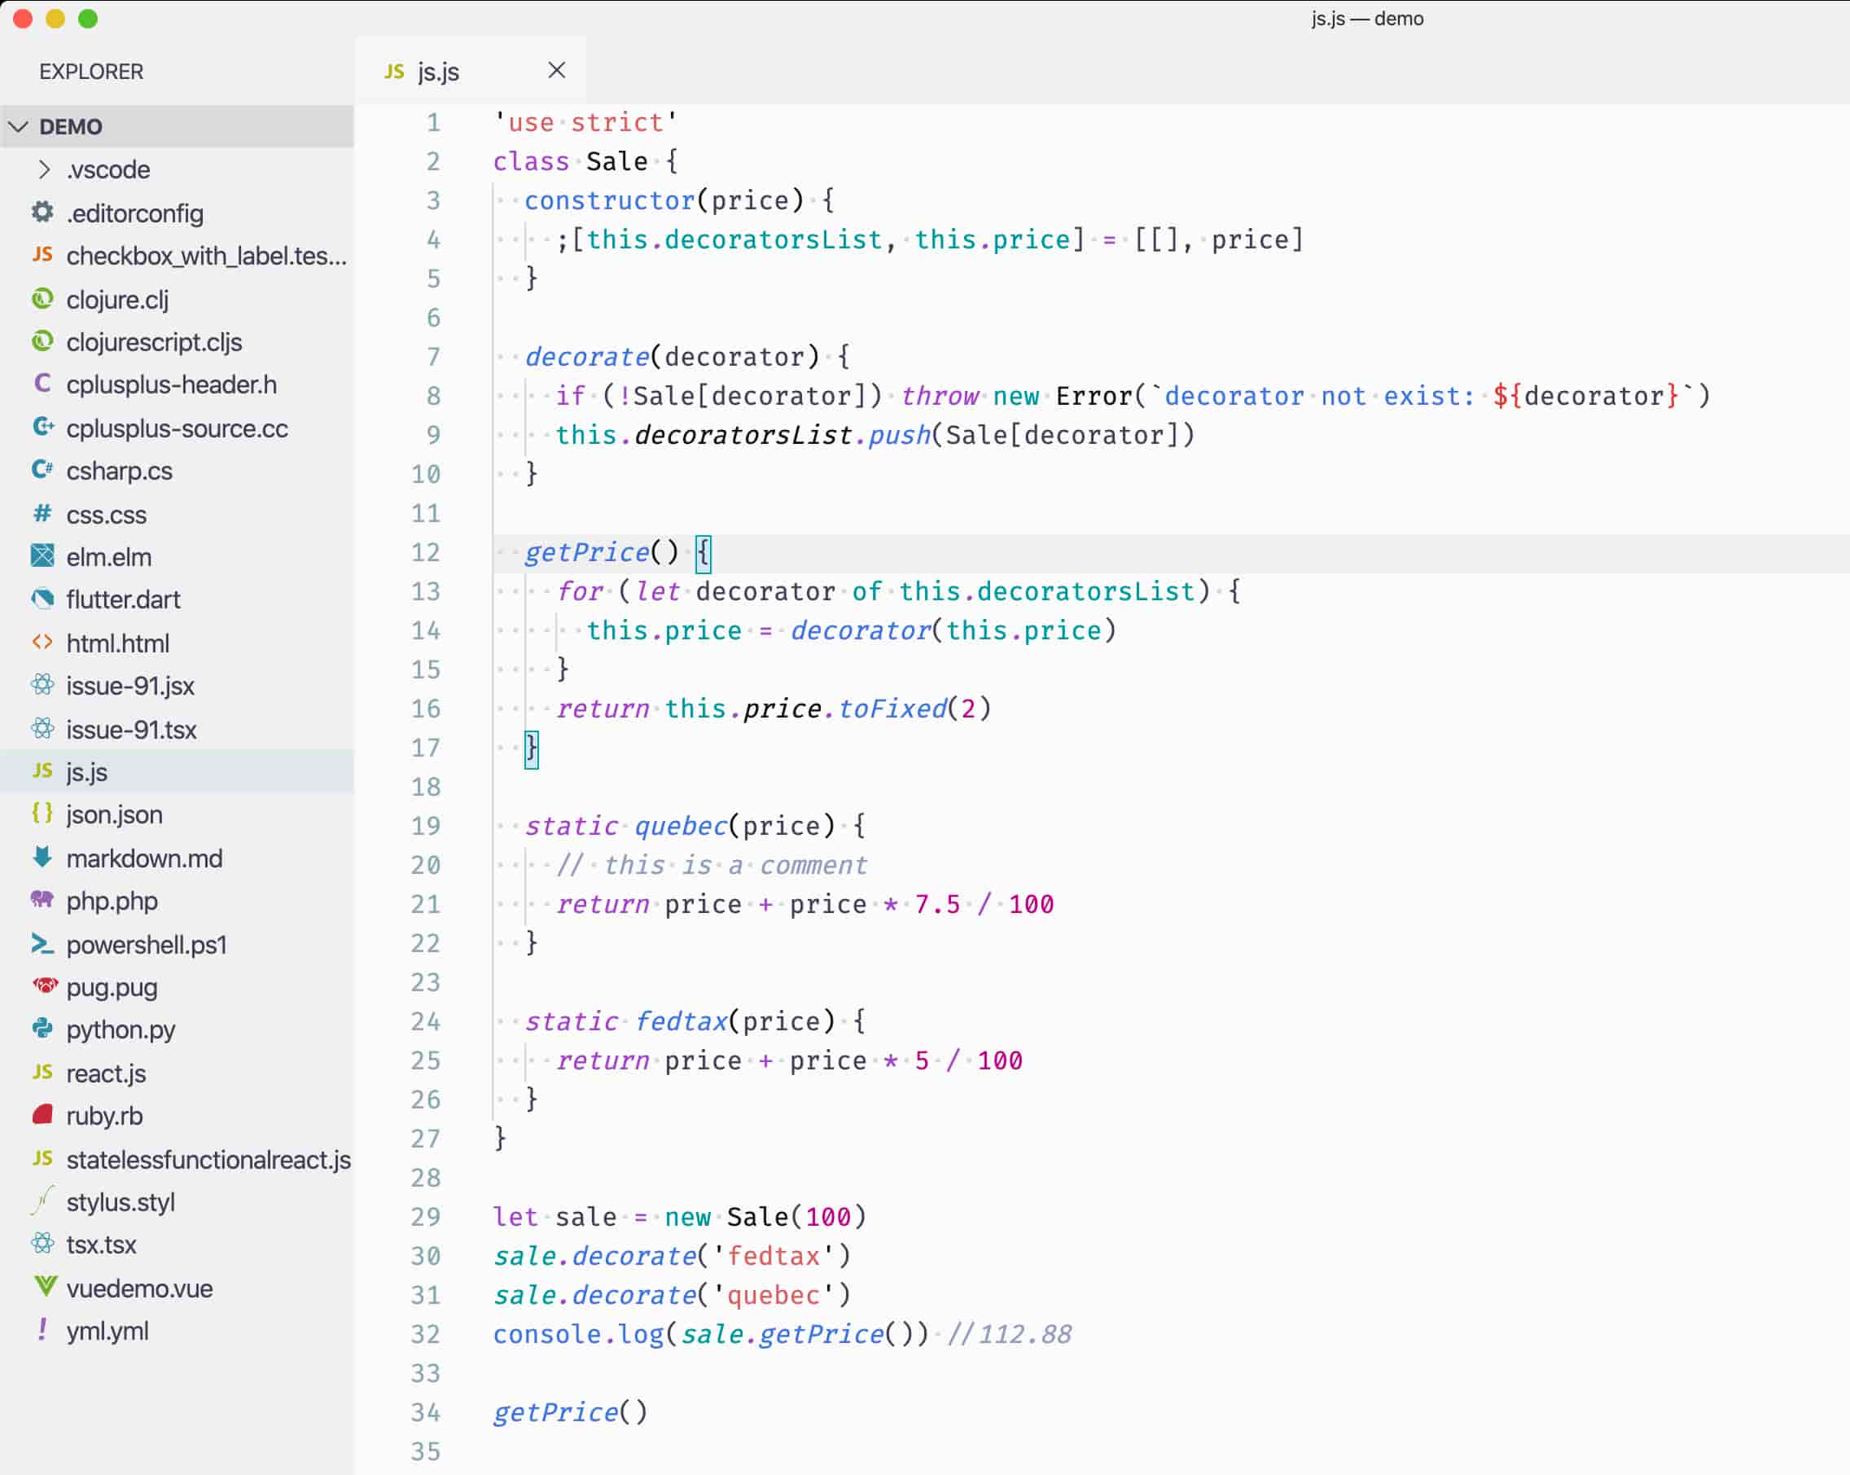Click the window title 'js.js — demo'
The image size is (1850, 1475).
pos(1367,18)
